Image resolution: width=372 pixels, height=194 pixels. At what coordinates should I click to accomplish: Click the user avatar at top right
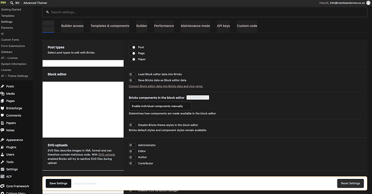click(368, 3)
